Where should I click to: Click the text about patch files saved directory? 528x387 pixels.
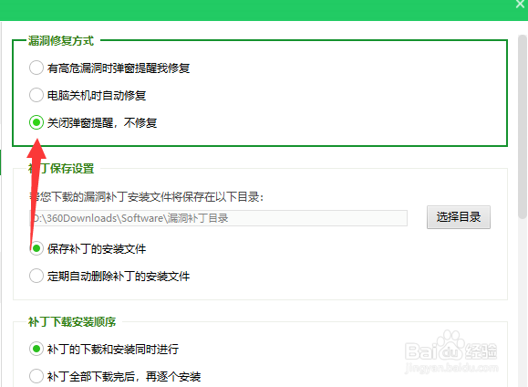(x=147, y=197)
